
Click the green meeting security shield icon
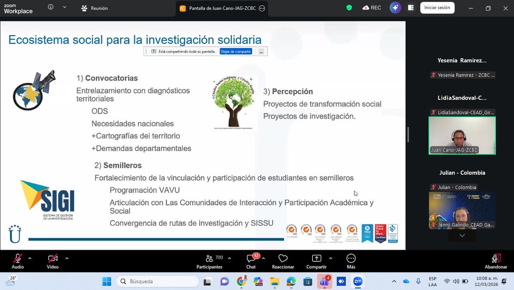(349, 7)
